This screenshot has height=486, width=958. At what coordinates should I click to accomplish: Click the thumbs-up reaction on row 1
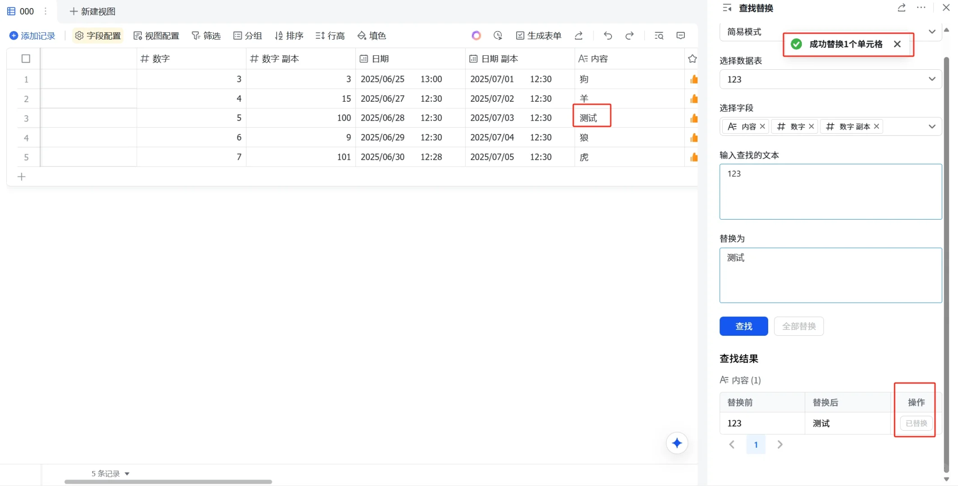pyautogui.click(x=694, y=79)
